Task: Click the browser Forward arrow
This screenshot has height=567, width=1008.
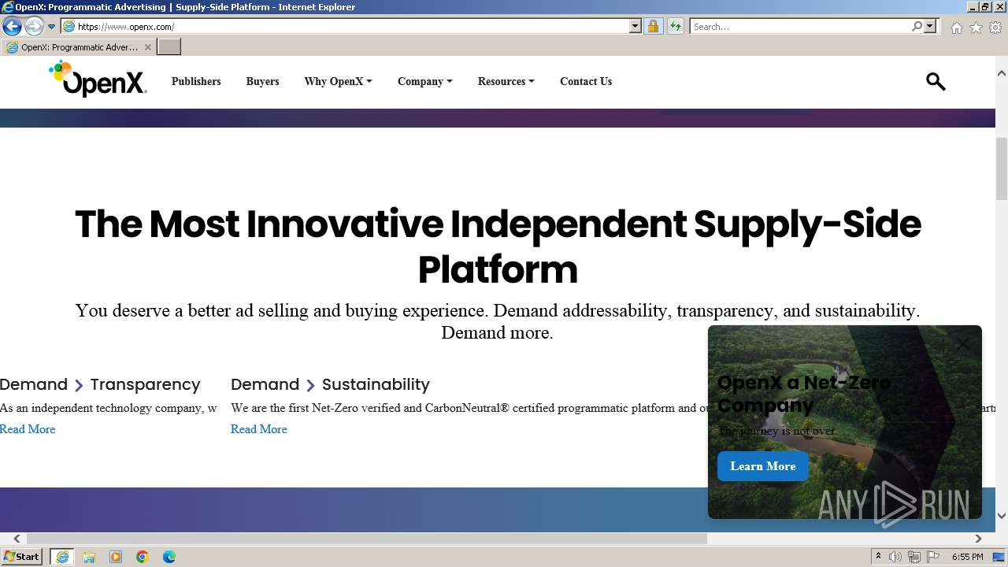Action: [34, 26]
